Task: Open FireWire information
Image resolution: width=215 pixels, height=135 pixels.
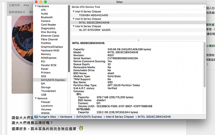Action: [x=46, y=43]
